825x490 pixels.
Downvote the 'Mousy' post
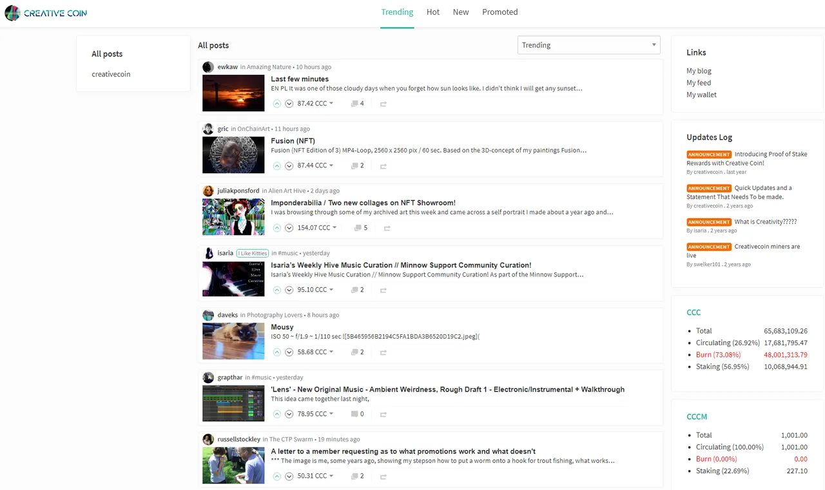[289, 352]
